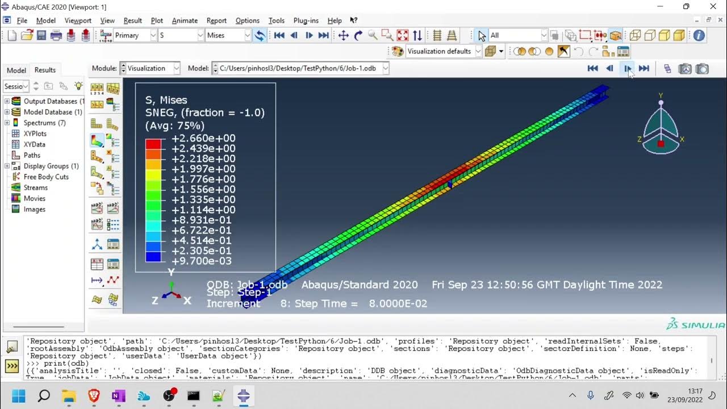Open File Explorer from the taskbar
Screen dimensions: 727x409
point(69,395)
